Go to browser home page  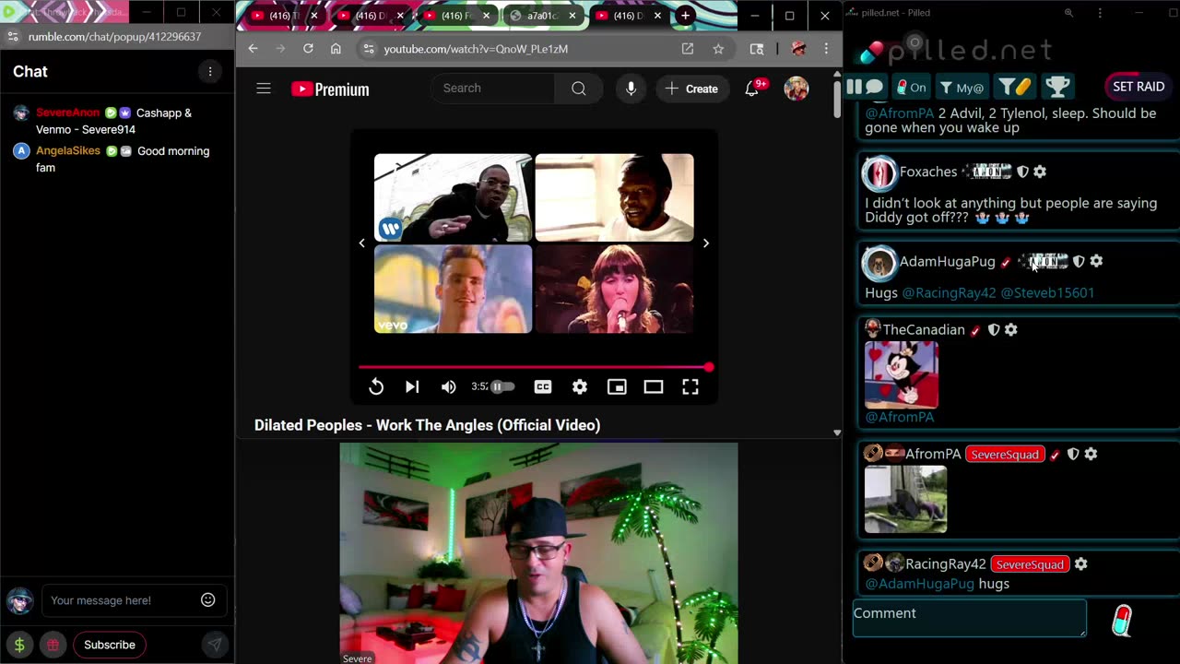(336, 49)
